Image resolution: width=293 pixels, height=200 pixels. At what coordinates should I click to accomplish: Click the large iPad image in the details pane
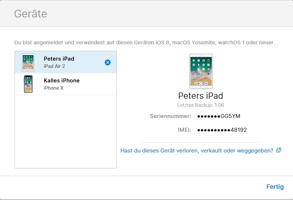point(201,71)
